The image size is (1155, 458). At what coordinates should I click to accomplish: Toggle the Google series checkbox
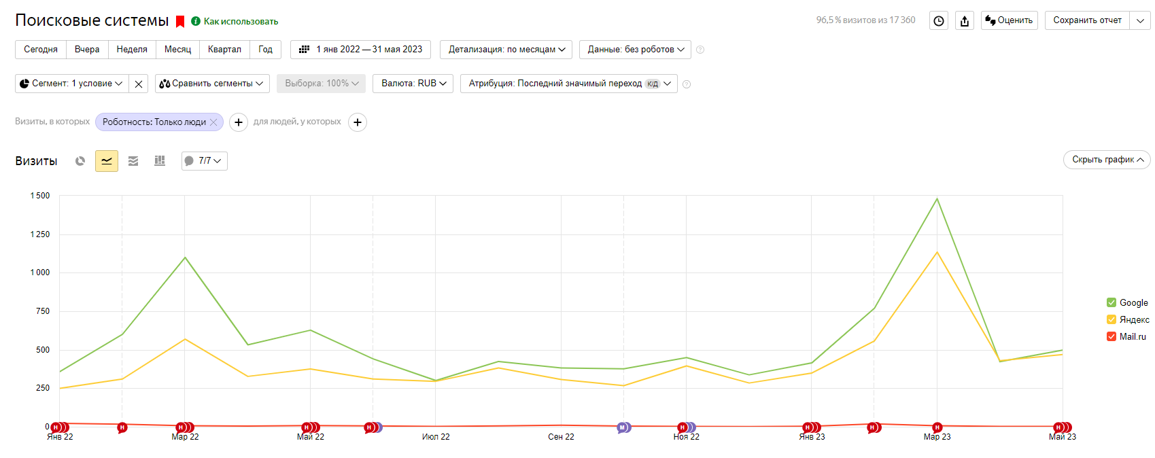[1111, 302]
